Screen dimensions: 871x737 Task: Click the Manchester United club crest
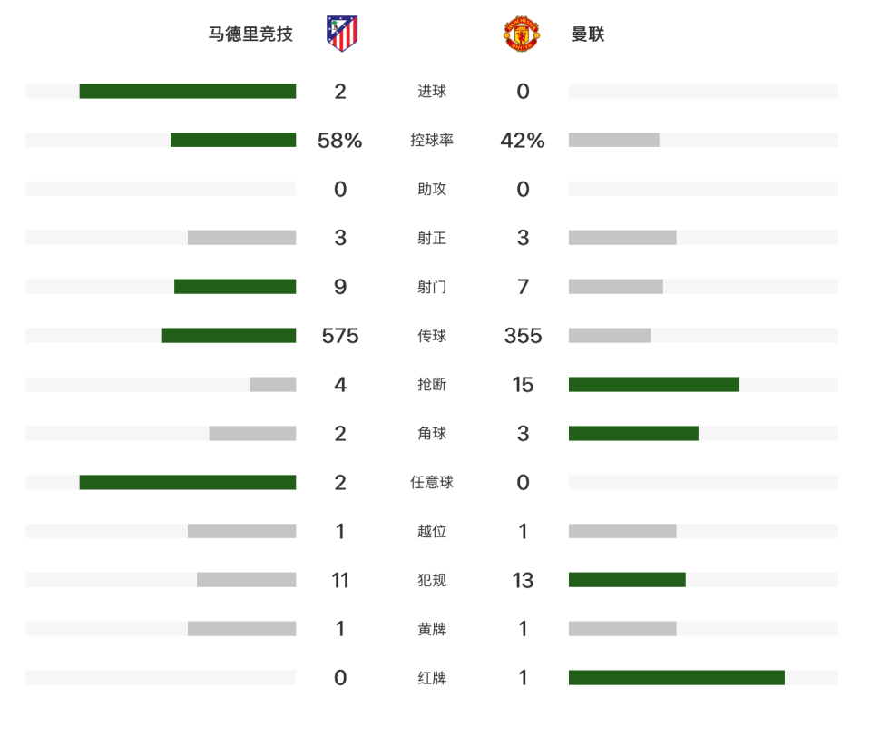coord(521,34)
